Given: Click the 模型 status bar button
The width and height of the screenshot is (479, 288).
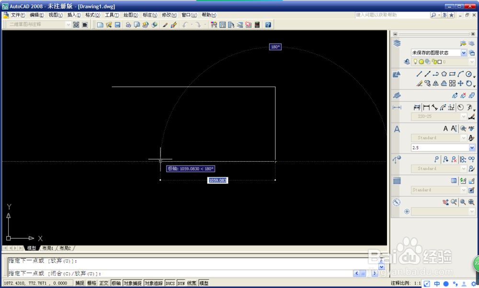Looking at the screenshot, I should [204, 283].
